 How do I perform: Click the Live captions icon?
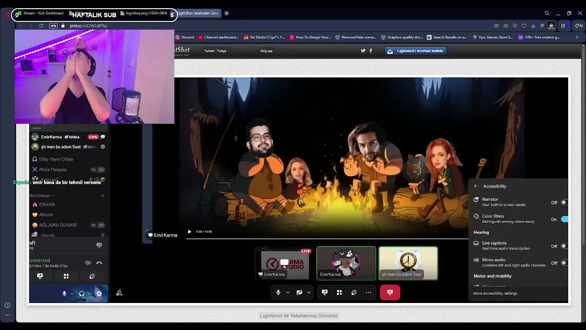coord(476,243)
